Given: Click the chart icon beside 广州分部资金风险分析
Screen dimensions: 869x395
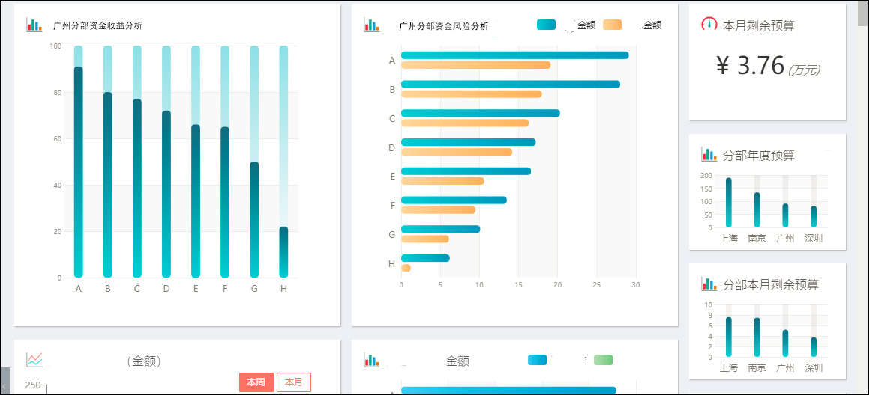Looking at the screenshot, I should click(371, 25).
